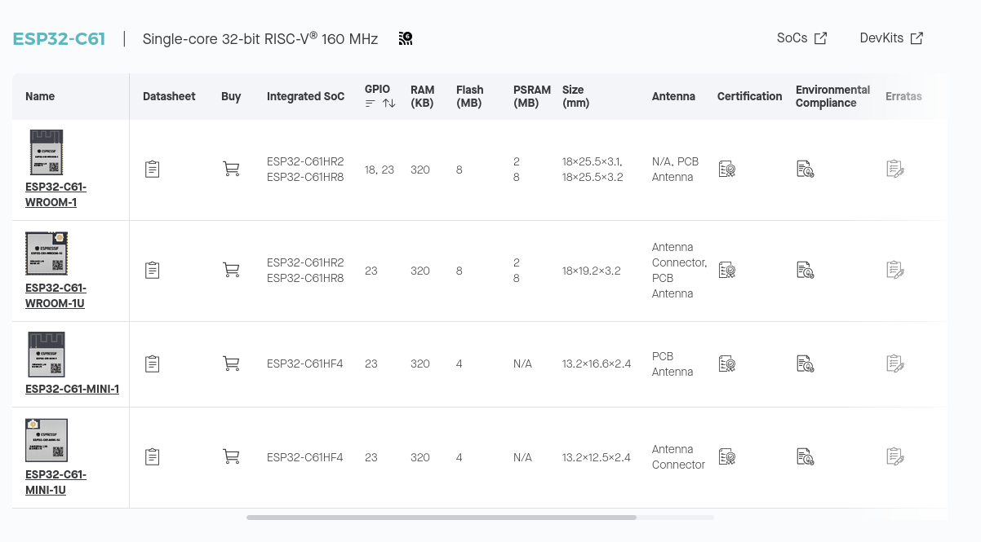Click the icon beside RISC-V 160 MHz
This screenshot has height=542, width=981.
point(406,38)
